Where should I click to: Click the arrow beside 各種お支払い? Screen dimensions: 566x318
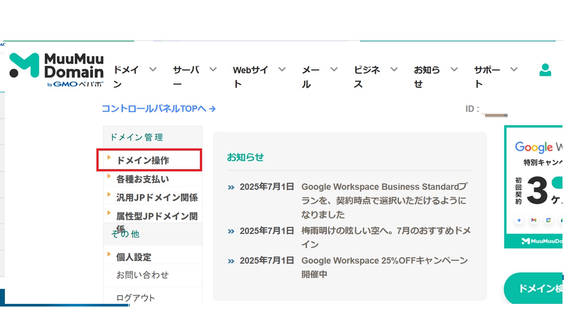coord(109,176)
